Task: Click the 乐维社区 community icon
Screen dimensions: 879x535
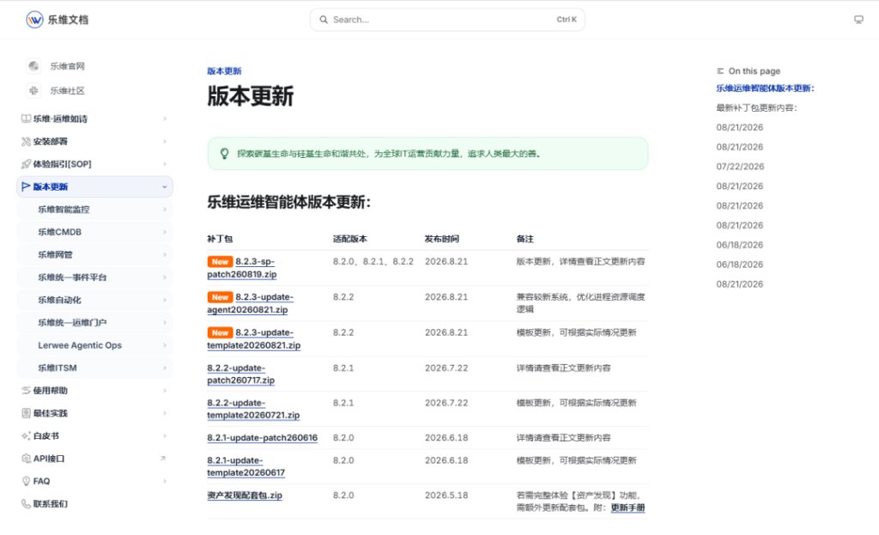Action: (33, 90)
